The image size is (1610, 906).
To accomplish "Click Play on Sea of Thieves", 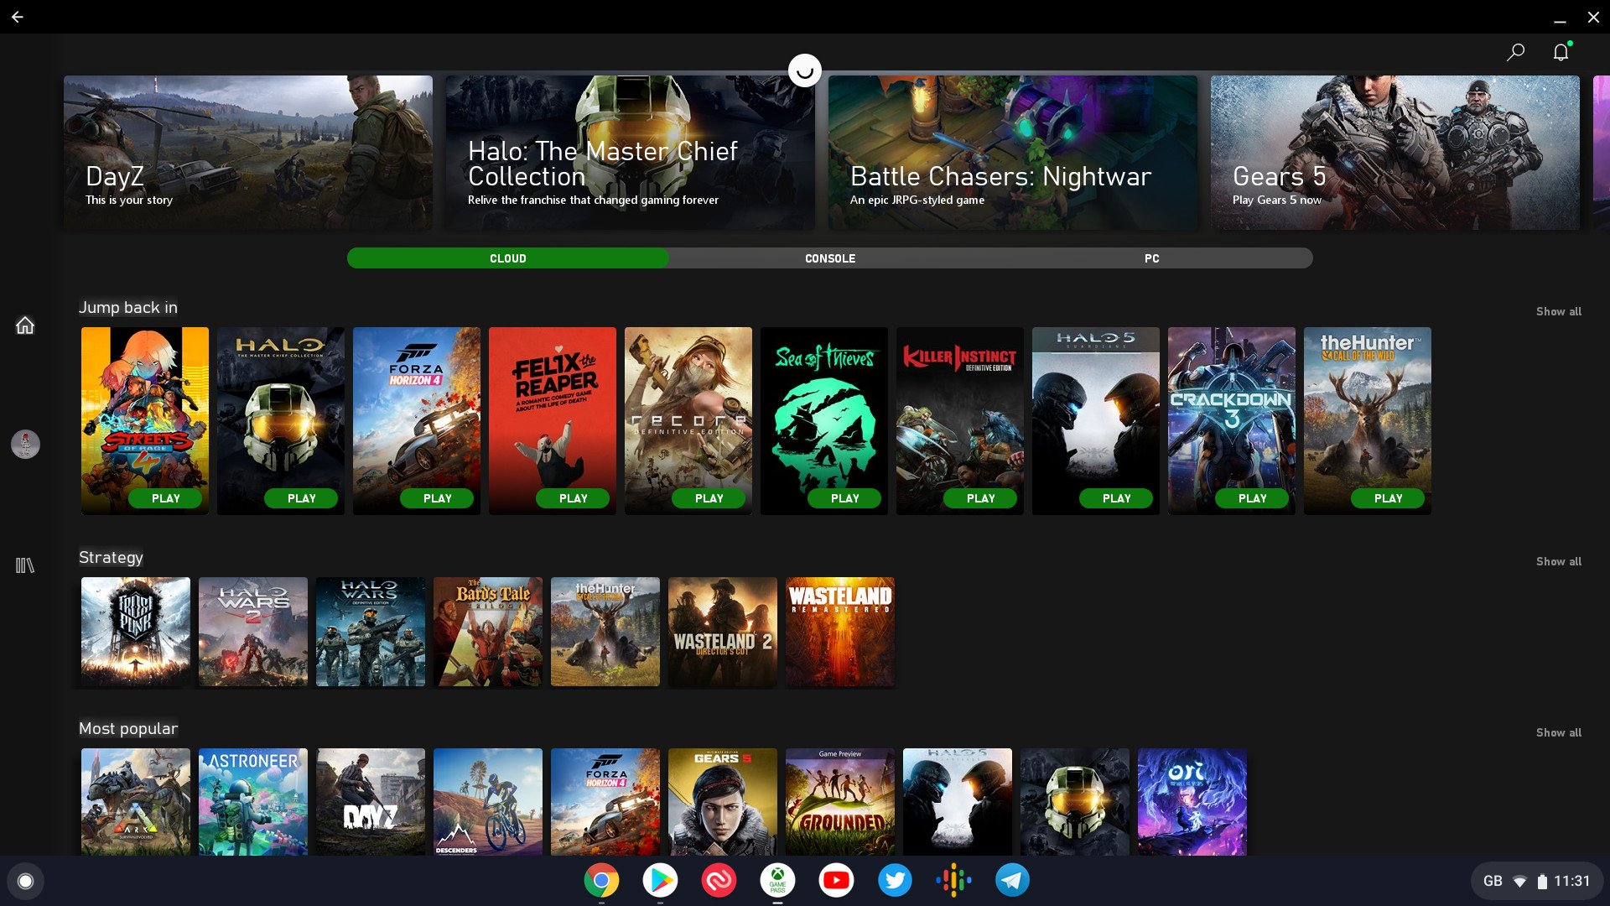I will (x=844, y=497).
